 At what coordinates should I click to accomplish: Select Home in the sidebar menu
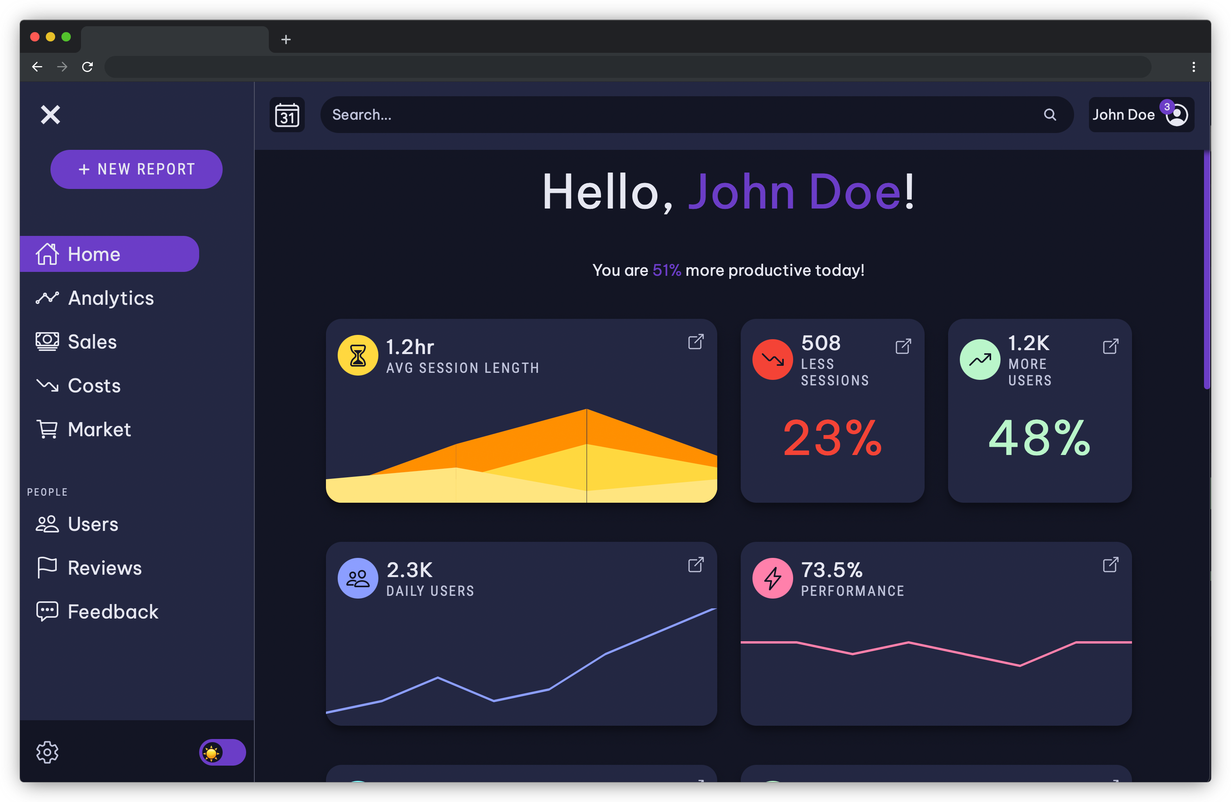[x=109, y=254]
